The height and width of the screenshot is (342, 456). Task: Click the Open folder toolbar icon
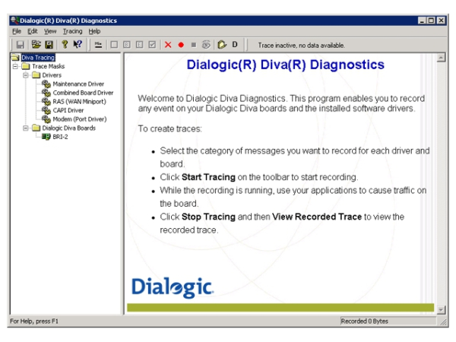(x=36, y=45)
